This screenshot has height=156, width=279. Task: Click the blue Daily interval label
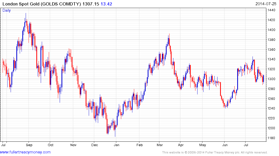(x=6, y=10)
